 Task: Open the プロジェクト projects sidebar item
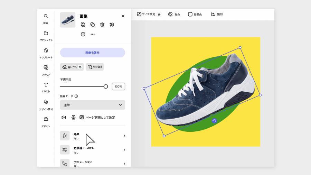click(46, 36)
